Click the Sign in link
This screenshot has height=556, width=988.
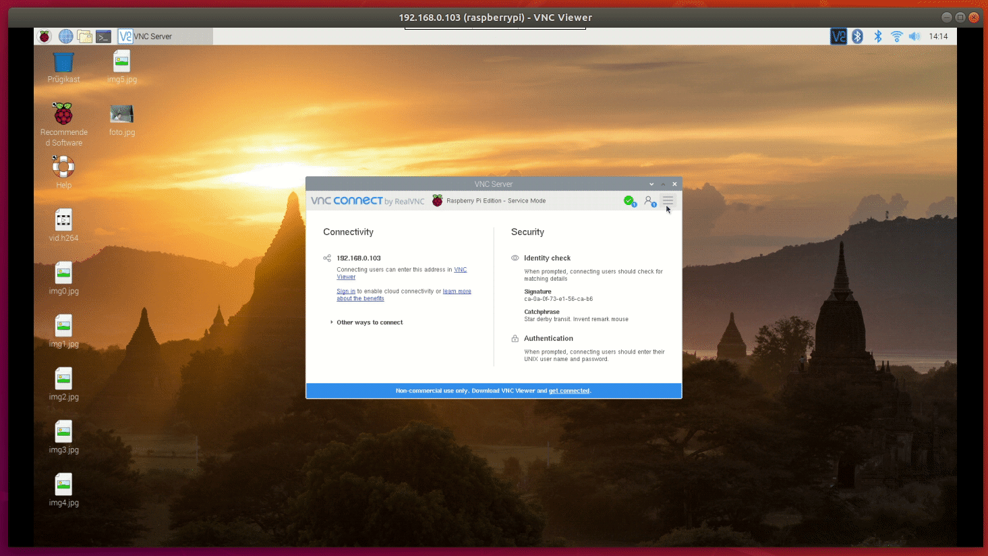pos(345,291)
